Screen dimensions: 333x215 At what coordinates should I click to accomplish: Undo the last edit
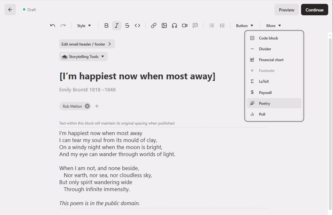[53, 25]
